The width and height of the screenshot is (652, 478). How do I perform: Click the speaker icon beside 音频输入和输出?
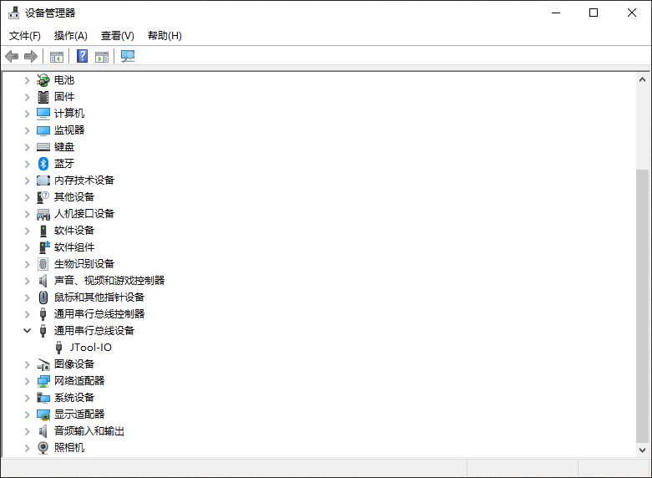tap(43, 431)
